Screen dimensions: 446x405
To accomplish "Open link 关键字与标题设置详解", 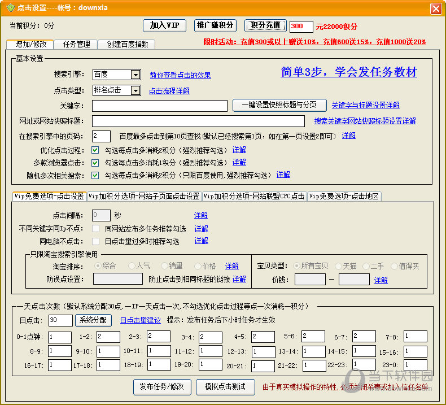I will click(x=365, y=105).
